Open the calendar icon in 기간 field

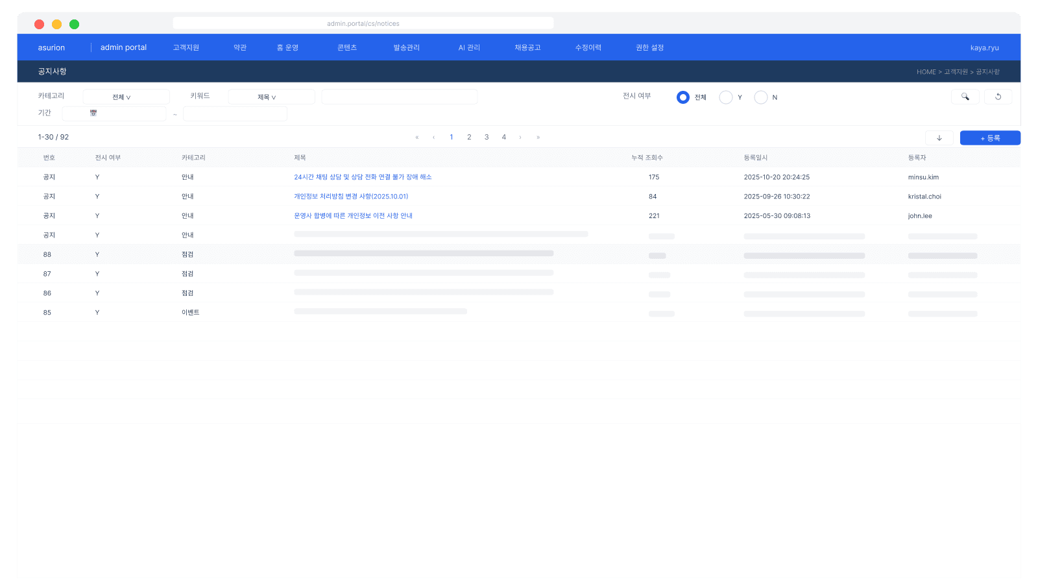pos(93,113)
